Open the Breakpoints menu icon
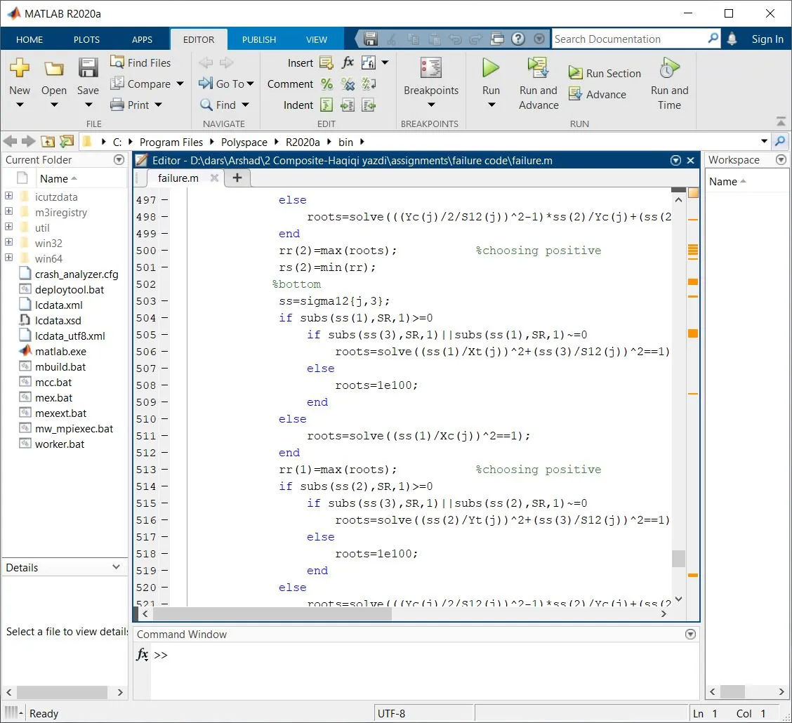The image size is (792, 723). tap(430, 69)
